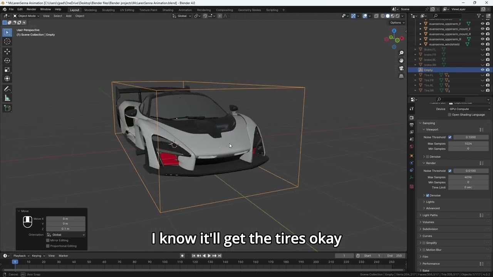Open the World properties tab
Viewport: 493px width, 277px height.
click(411, 147)
